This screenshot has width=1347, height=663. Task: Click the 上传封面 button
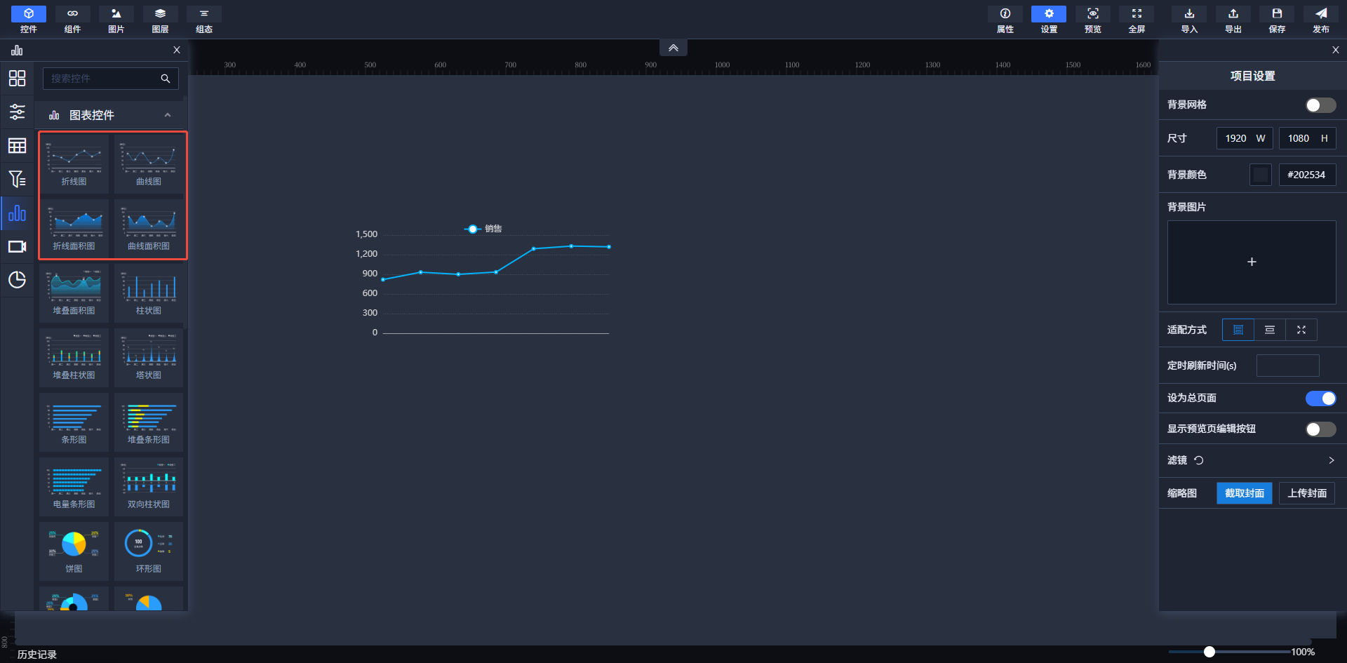(x=1306, y=493)
